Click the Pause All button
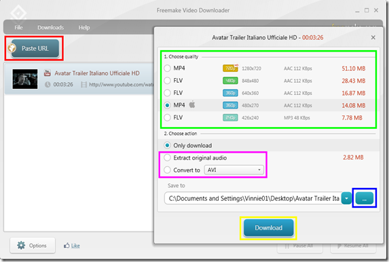Screen dimensions: 389x262 tap(300, 246)
